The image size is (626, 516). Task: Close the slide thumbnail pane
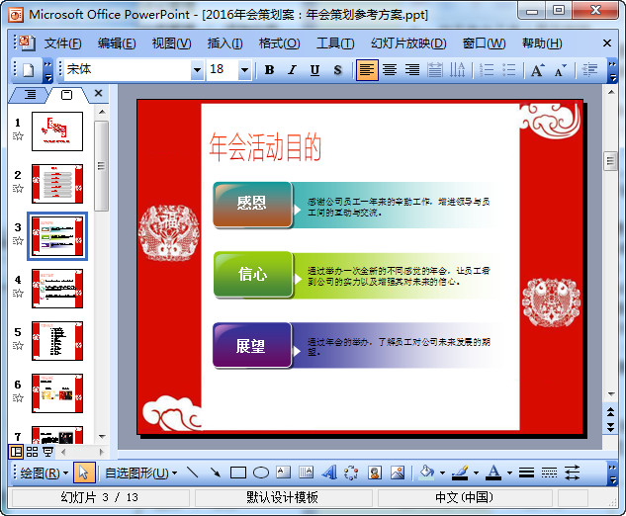click(x=99, y=93)
